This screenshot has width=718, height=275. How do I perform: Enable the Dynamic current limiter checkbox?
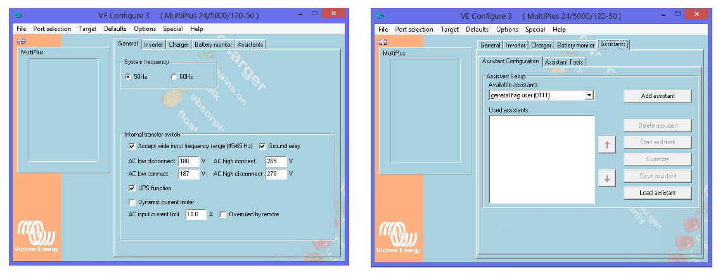coord(132,202)
